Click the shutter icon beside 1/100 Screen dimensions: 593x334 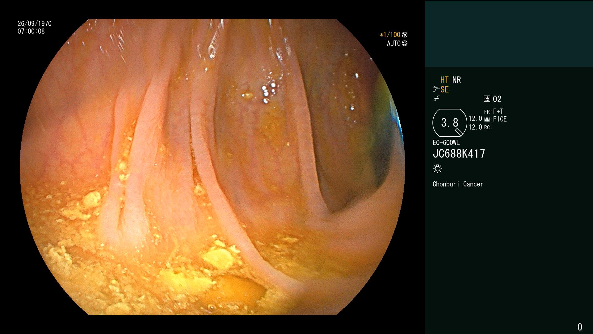(405, 35)
